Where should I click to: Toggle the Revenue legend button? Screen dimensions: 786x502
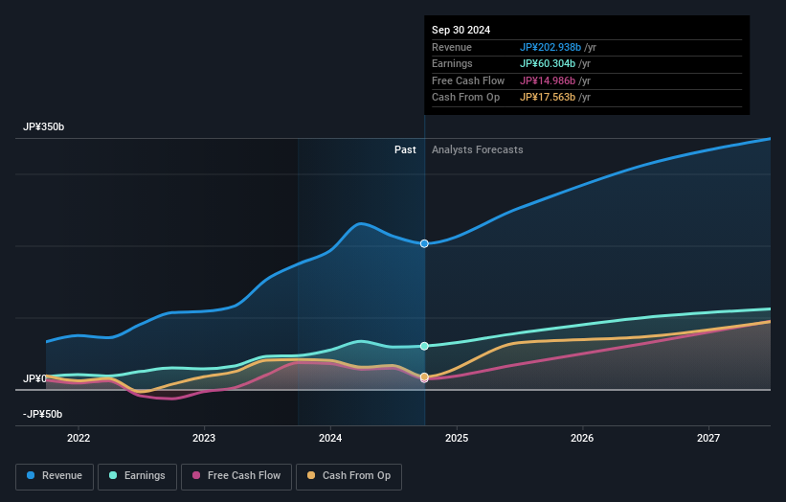pos(55,476)
